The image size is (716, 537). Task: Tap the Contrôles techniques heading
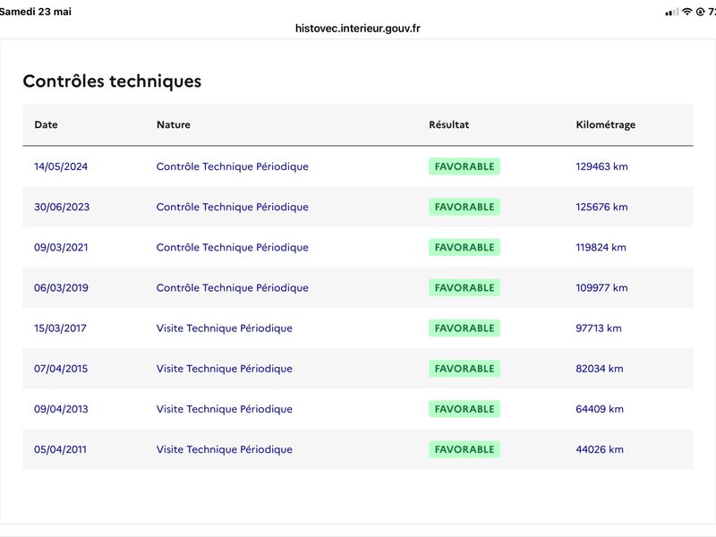click(112, 81)
